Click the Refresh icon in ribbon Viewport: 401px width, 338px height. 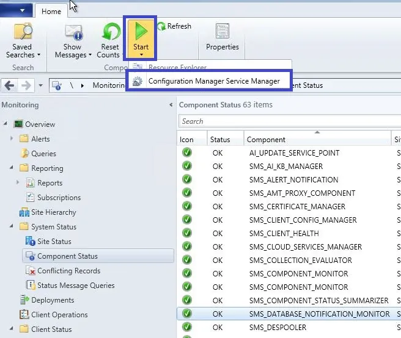pos(161,26)
